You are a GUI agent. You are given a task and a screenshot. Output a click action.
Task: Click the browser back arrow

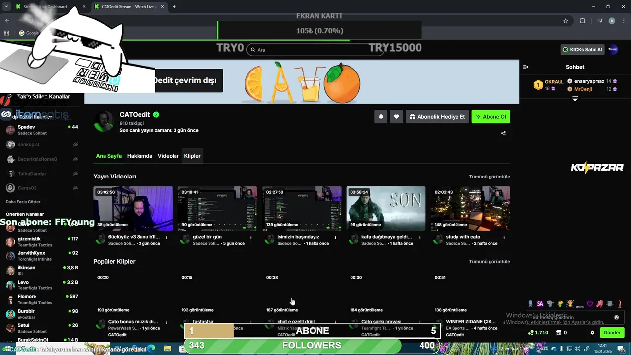tap(7, 21)
